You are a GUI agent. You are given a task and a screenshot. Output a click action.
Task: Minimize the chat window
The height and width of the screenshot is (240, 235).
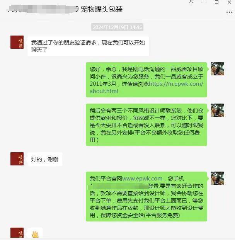pyautogui.click(x=204, y=2)
